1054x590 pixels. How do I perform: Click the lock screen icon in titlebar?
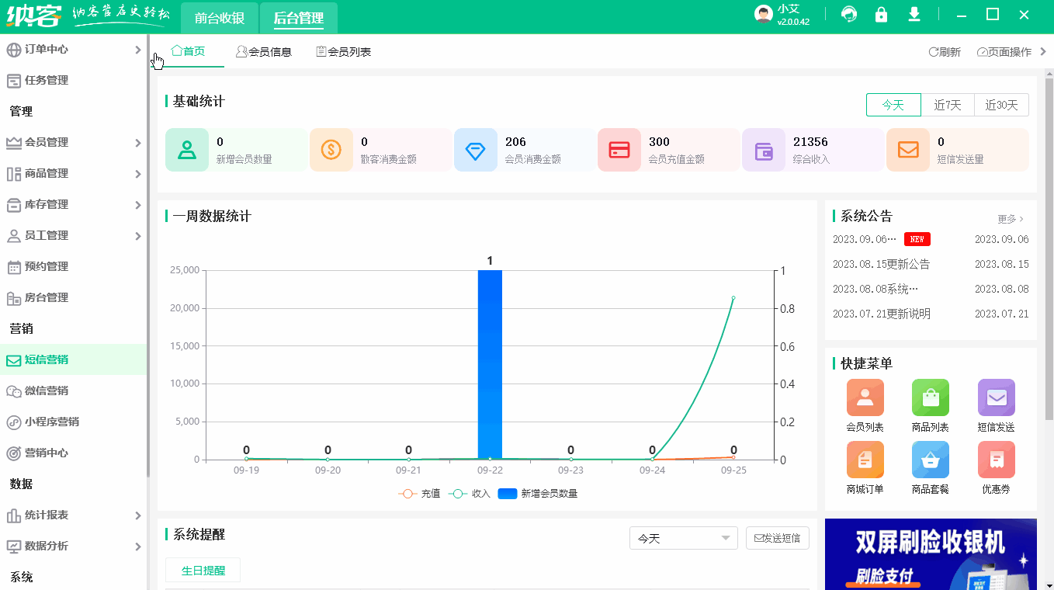click(x=881, y=14)
